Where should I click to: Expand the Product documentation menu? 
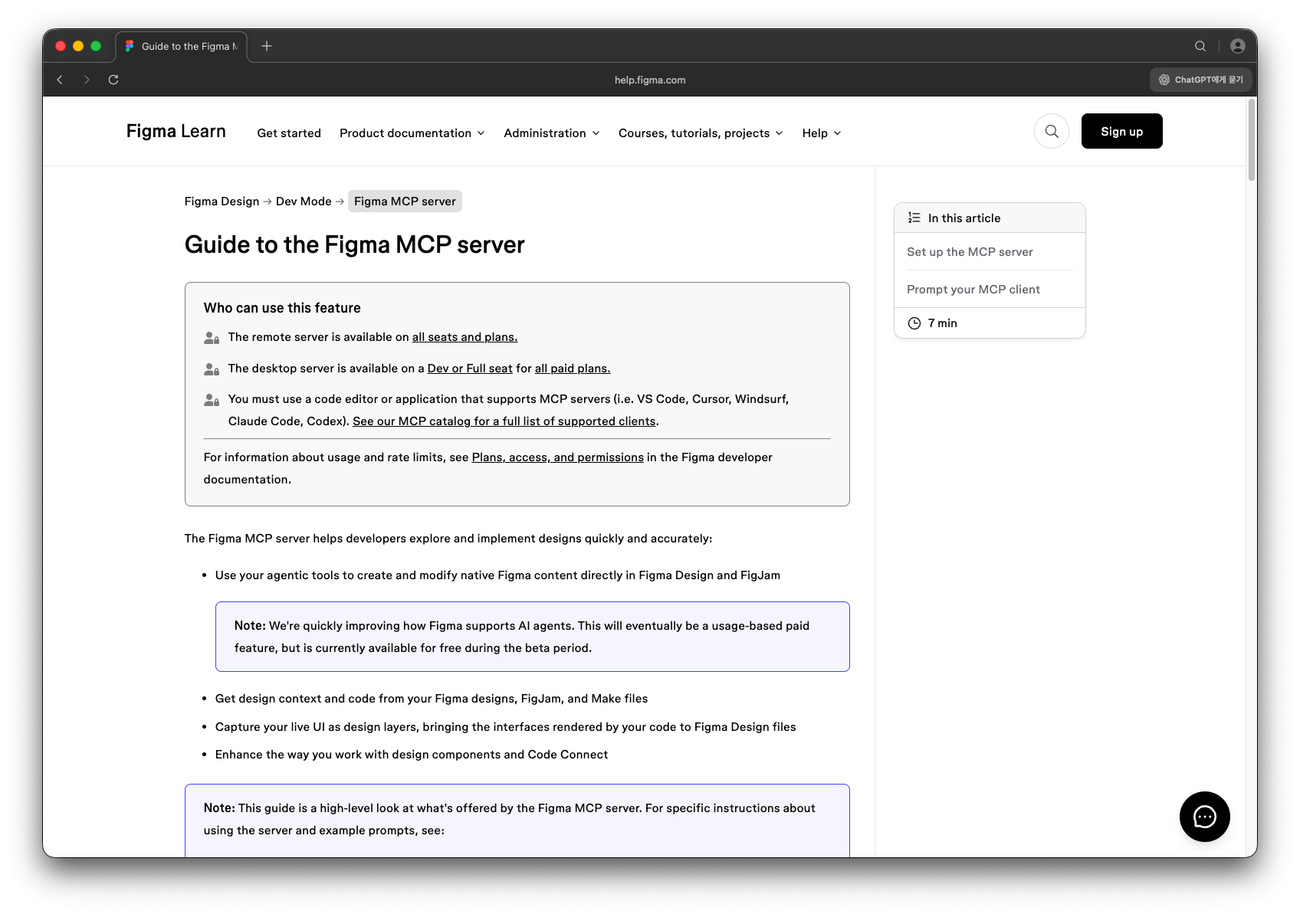pyautogui.click(x=412, y=133)
